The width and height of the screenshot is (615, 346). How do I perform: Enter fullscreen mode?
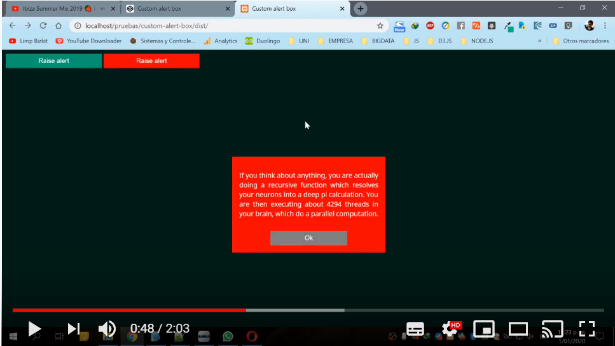(x=587, y=329)
